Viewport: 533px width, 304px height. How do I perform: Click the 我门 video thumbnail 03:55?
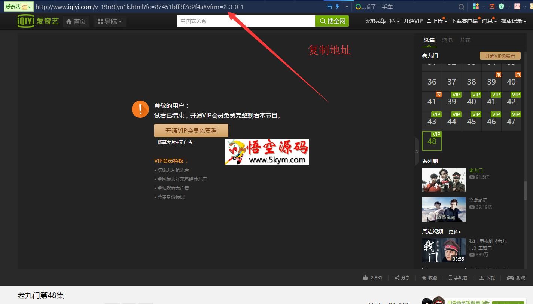coord(444,250)
